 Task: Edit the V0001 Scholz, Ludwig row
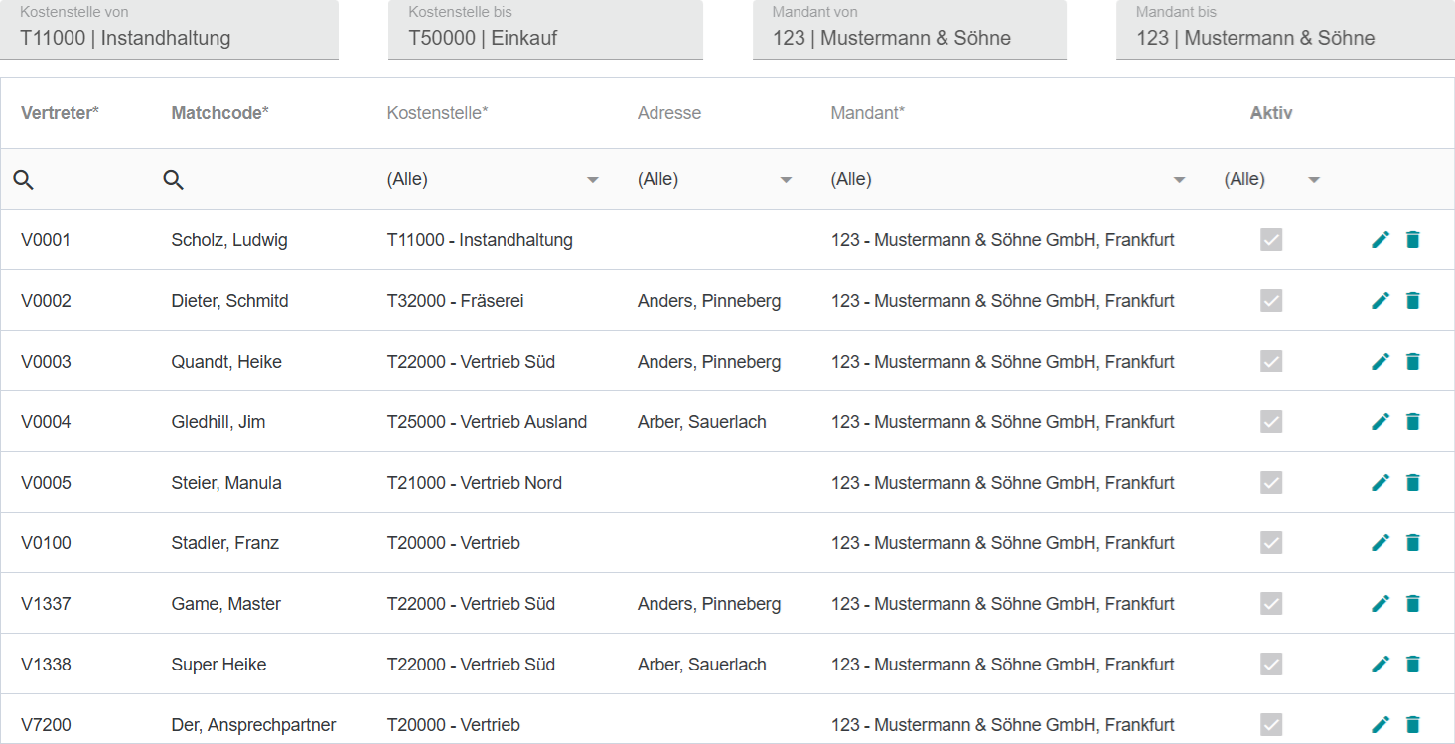click(x=1381, y=240)
